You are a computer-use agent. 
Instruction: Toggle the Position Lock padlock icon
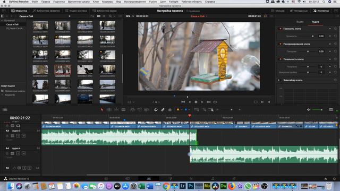tap(170, 110)
